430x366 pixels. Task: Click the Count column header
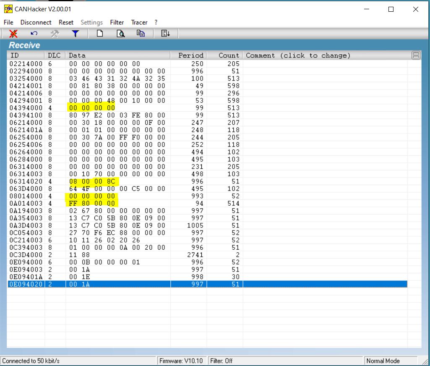point(224,55)
